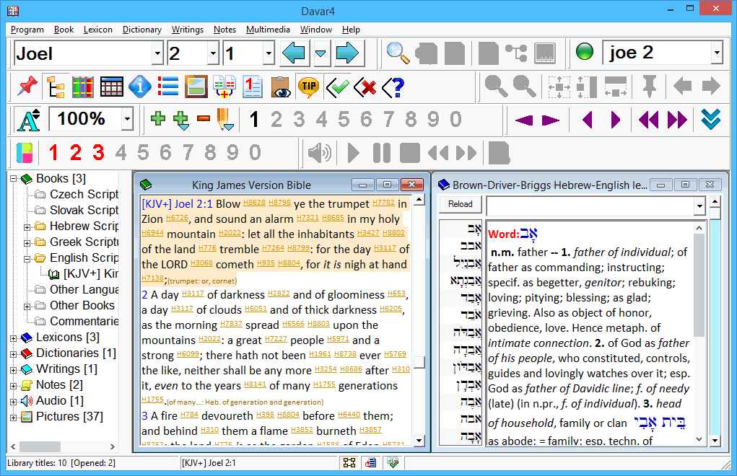Open the colorful books shelf icon
The image size is (737, 476).
coord(83,87)
